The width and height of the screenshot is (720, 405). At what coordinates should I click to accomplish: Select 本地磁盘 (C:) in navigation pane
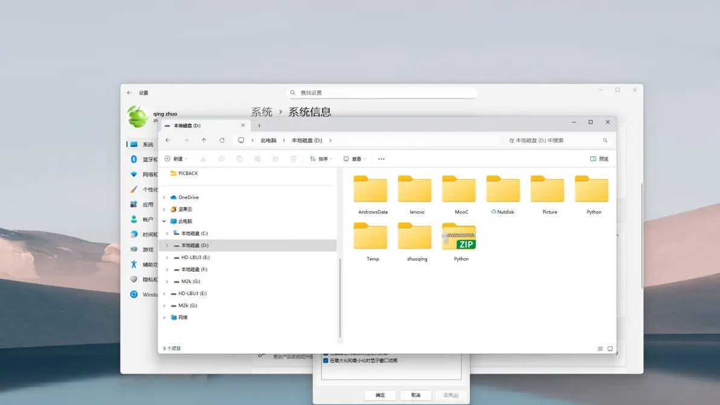[x=194, y=234]
